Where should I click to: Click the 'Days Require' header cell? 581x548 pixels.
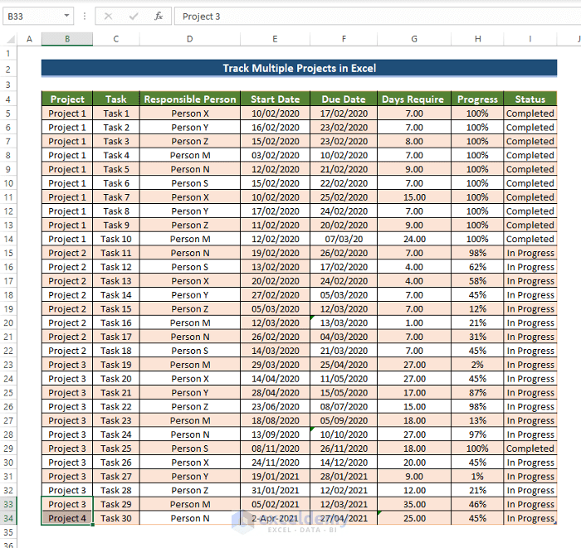(414, 99)
